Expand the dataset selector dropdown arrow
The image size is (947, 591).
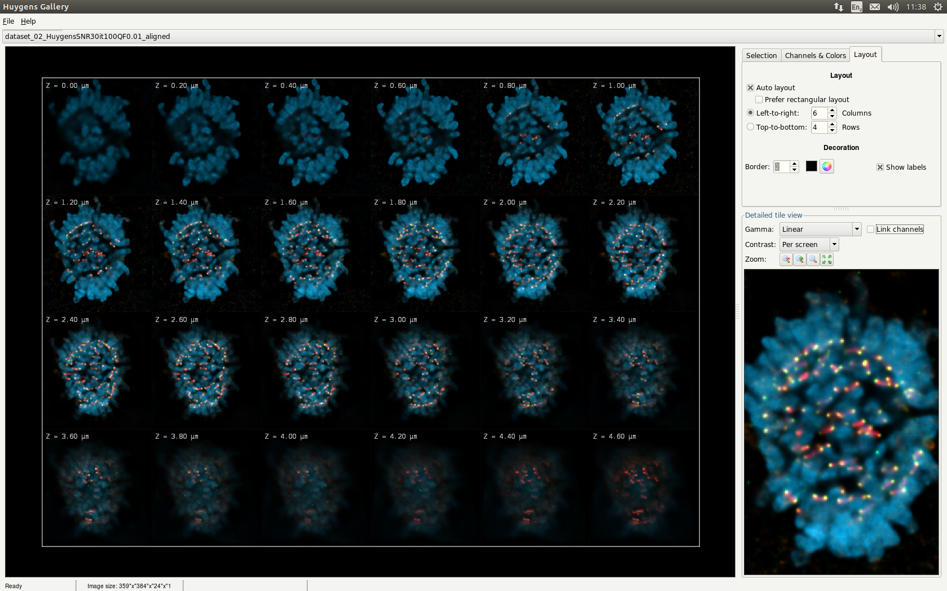tap(939, 36)
